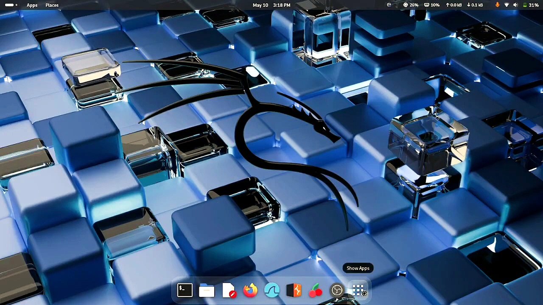Open the CherryTree cherry icon
Screen dimensions: 543x305
(x=315, y=291)
